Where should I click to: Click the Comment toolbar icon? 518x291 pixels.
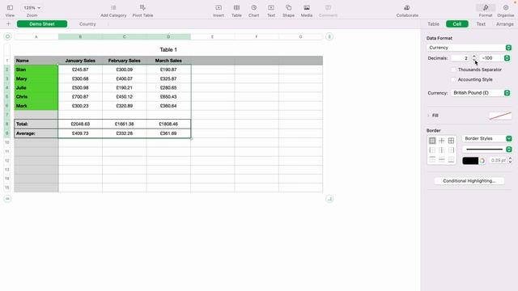(328, 7)
